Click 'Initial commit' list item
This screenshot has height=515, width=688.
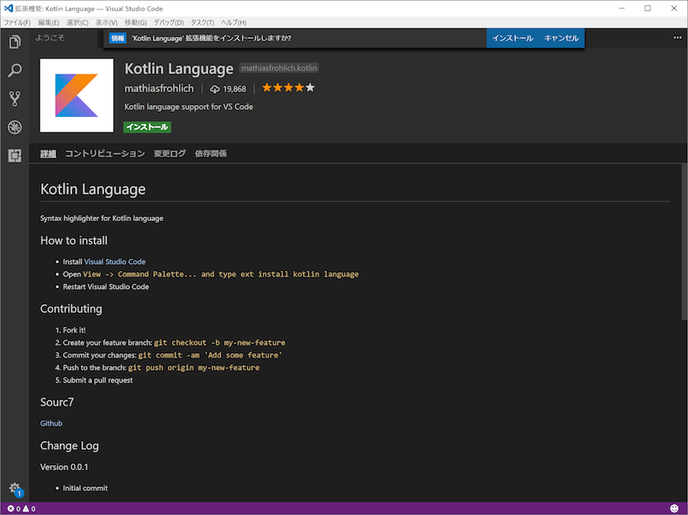(x=85, y=488)
